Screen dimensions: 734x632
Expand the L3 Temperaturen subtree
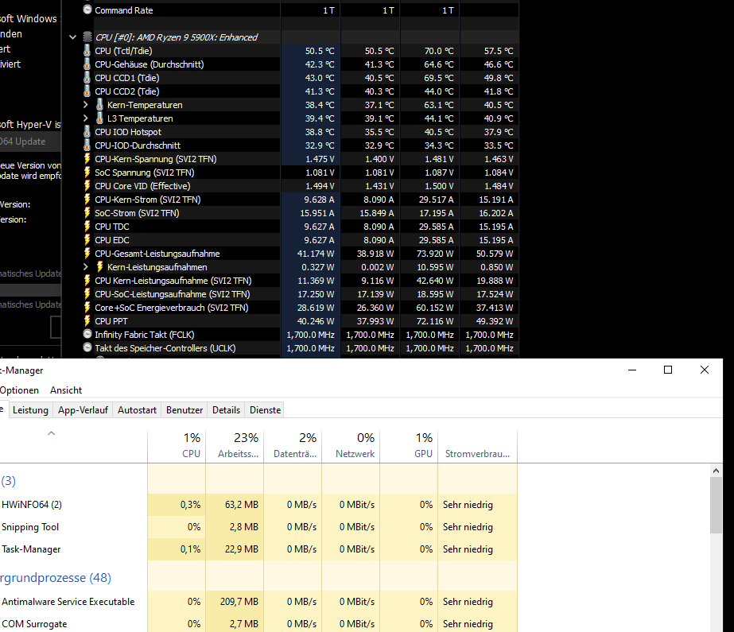[x=86, y=118]
